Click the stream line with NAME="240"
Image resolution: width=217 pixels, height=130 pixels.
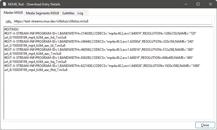tap(99, 42)
